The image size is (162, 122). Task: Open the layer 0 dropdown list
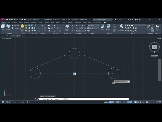(x=146, y=25)
